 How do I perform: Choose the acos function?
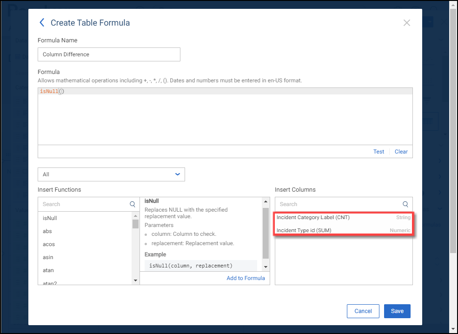[x=48, y=244]
